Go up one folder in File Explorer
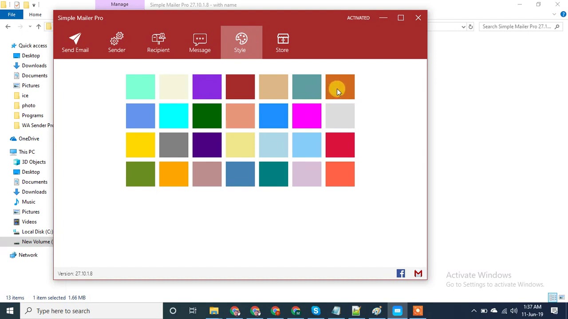Viewport: 568px width, 319px height. pos(39,27)
